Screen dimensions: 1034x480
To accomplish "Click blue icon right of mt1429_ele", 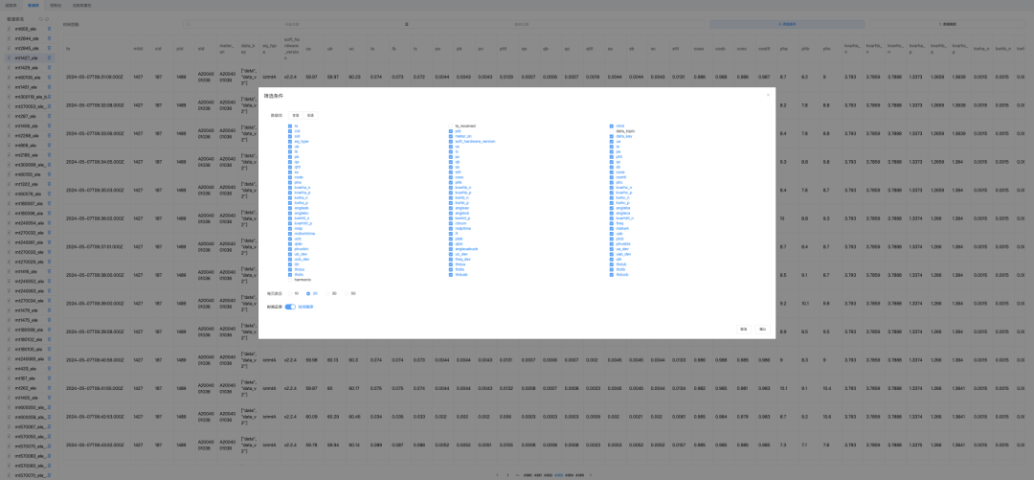I will point(50,67).
